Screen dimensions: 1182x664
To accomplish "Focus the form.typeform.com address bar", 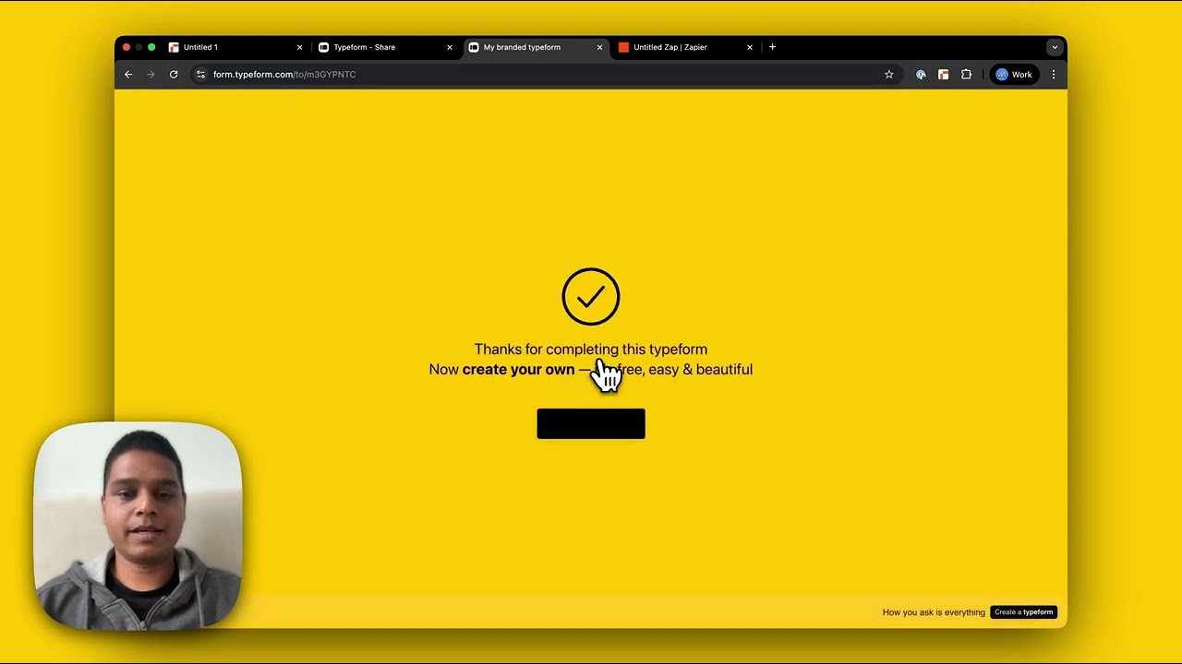I will click(x=545, y=75).
